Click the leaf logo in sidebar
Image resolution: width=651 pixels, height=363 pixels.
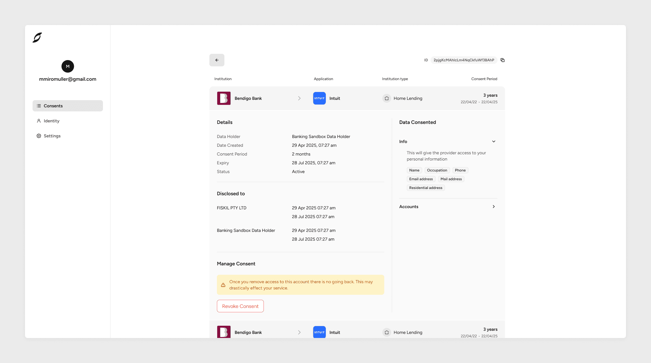(37, 38)
